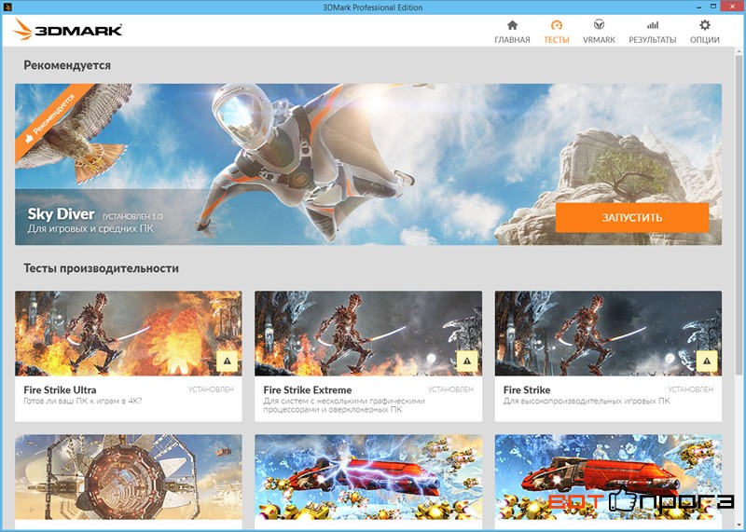The height and width of the screenshot is (532, 746).
Task: Open the Результаты tab
Action: [x=652, y=32]
